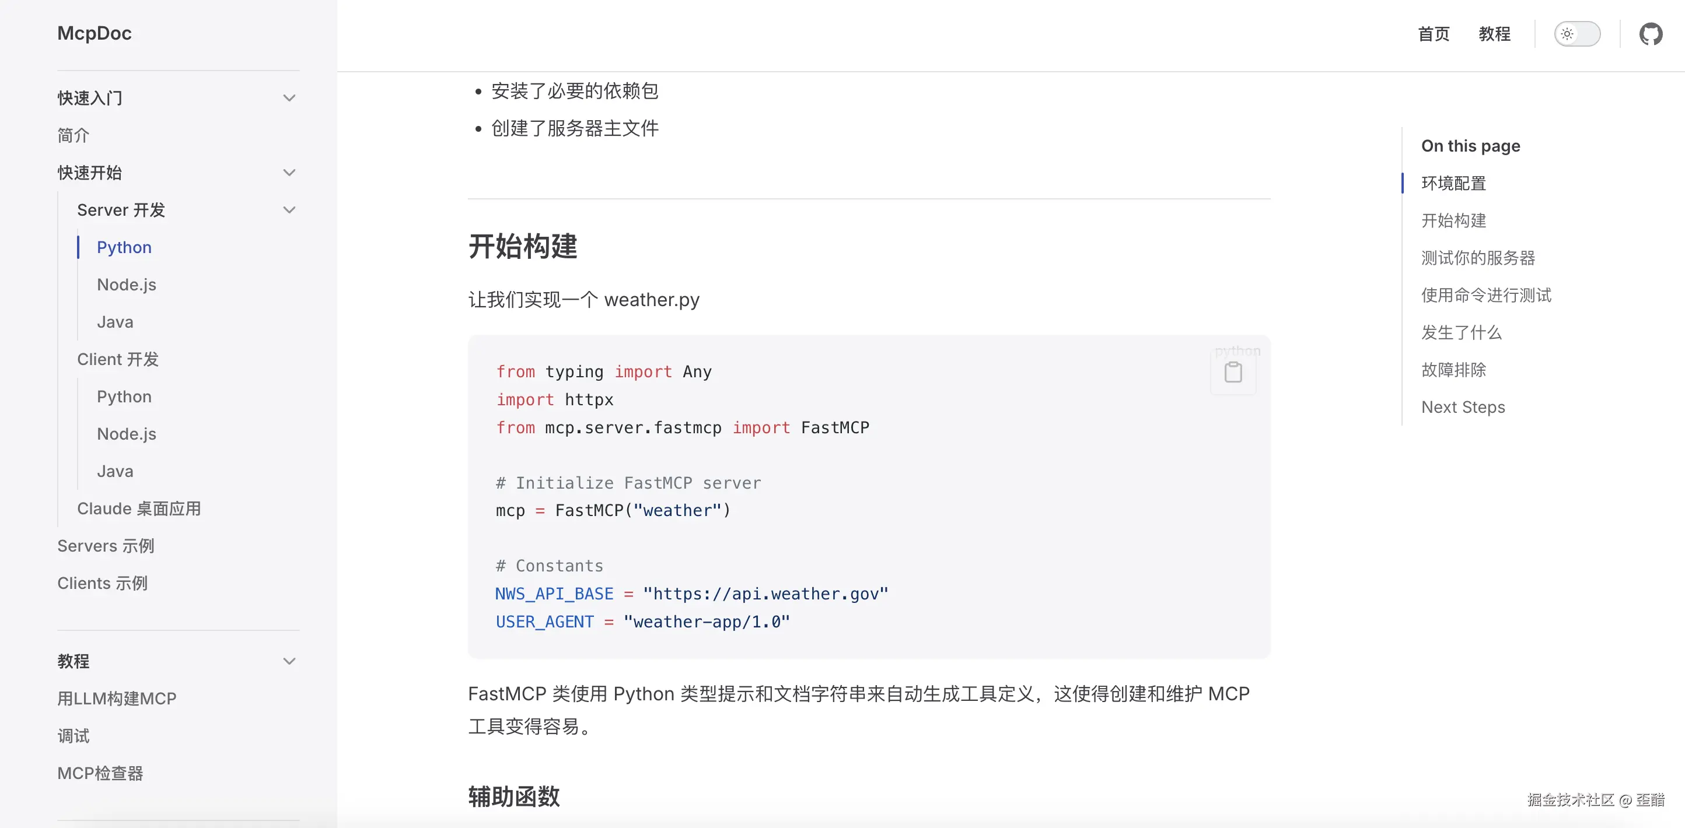Image resolution: width=1685 pixels, height=828 pixels.
Task: Click the McpDoc site logo
Action: click(x=94, y=33)
